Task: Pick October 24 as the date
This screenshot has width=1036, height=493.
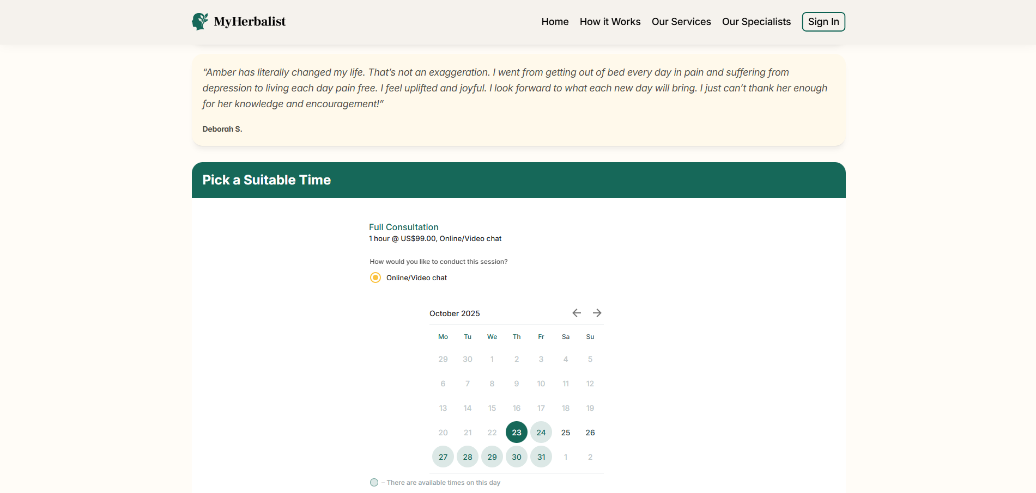Action: [x=541, y=433]
